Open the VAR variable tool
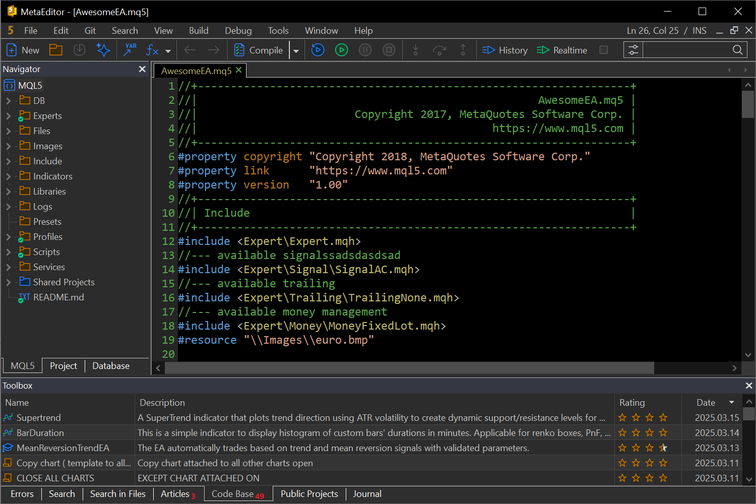Viewport: 756px width, 504px height. tap(130, 50)
